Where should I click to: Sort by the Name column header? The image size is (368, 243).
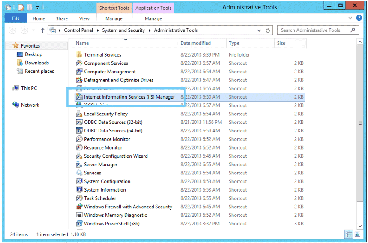click(124, 43)
